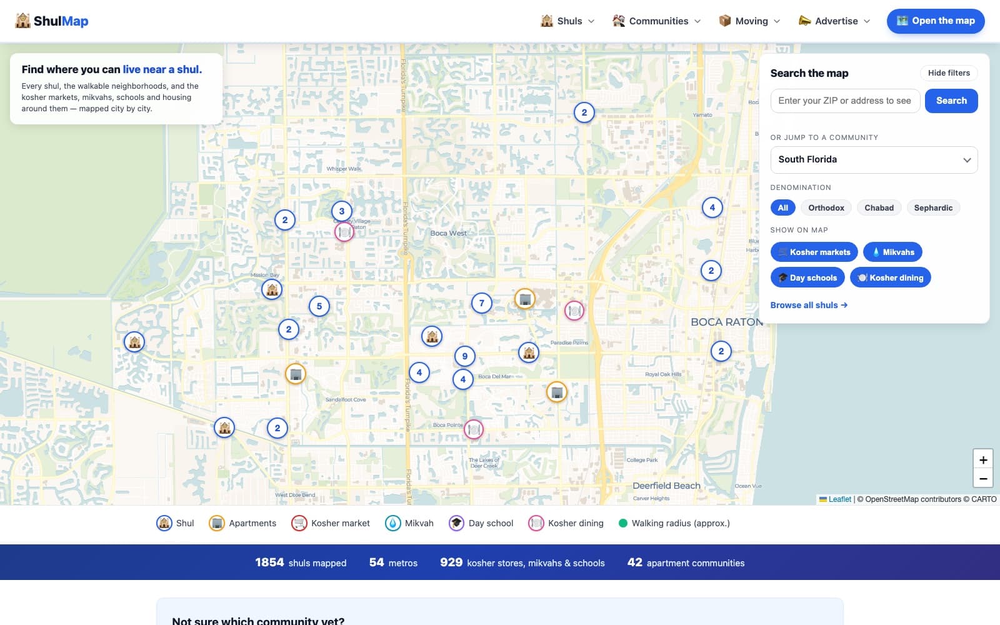Click the shul marker near Mission Bay
1000x625 pixels.
272,289
